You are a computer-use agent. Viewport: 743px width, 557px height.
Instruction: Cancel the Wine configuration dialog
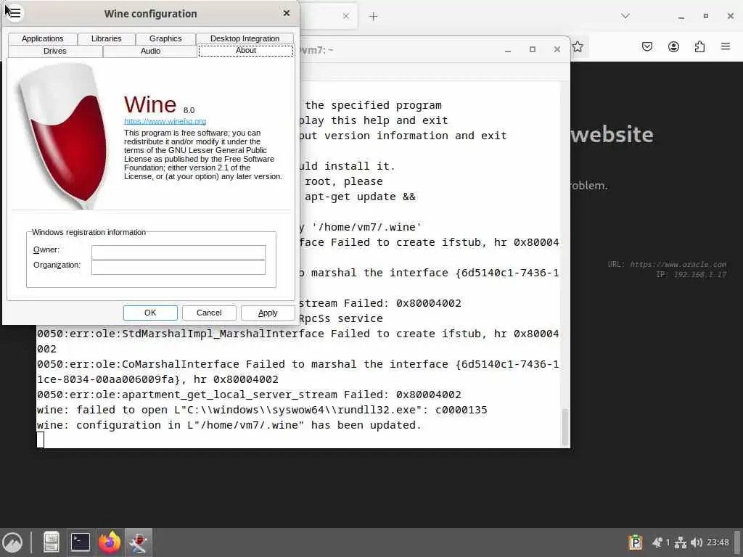209,313
